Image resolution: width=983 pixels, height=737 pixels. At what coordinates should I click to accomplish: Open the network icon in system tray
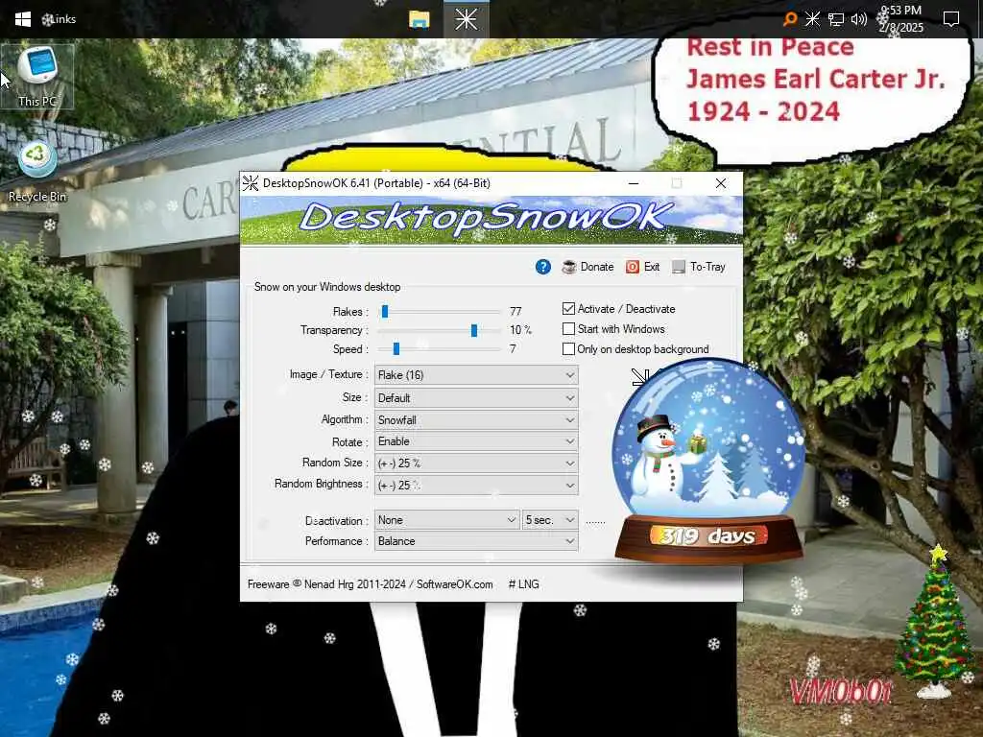tap(836, 19)
